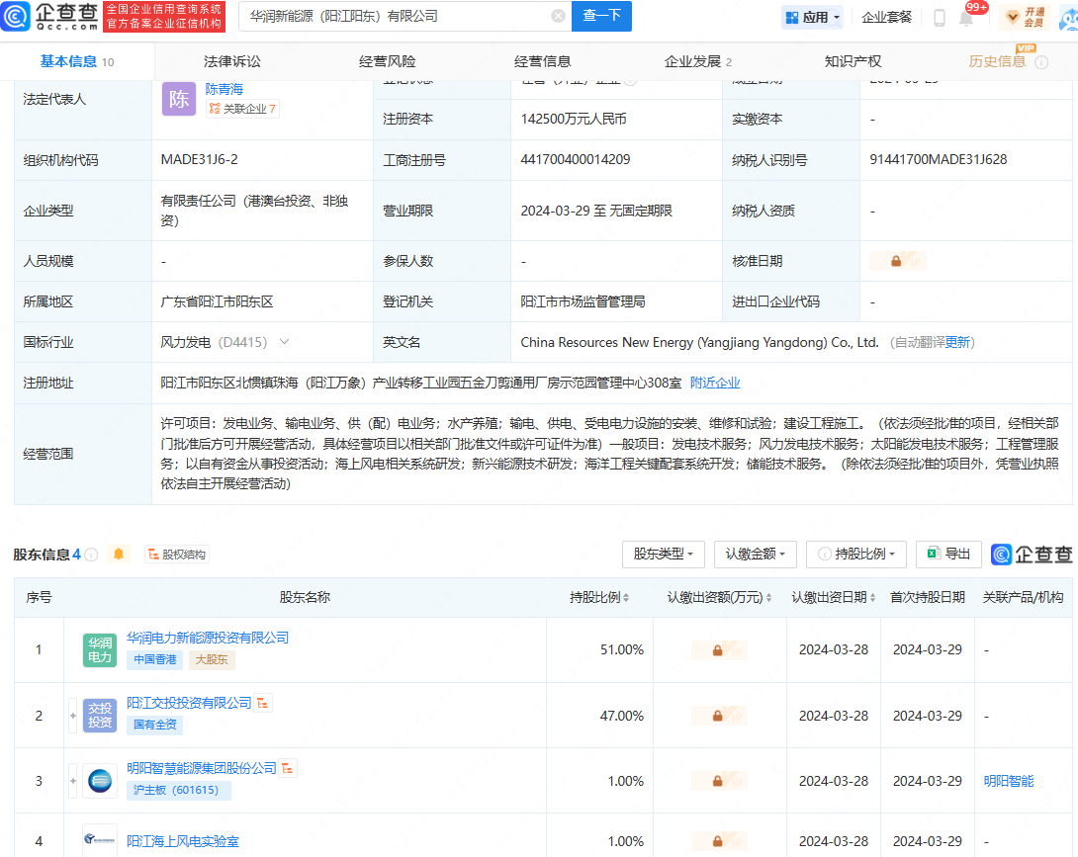This screenshot has width=1078, height=857.
Task: Click the info icon beside 历史信息
Action: click(1041, 62)
